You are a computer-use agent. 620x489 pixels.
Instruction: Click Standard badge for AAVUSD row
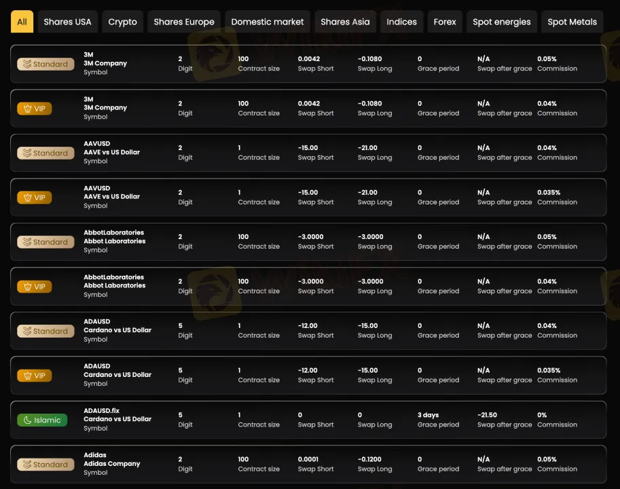click(45, 153)
